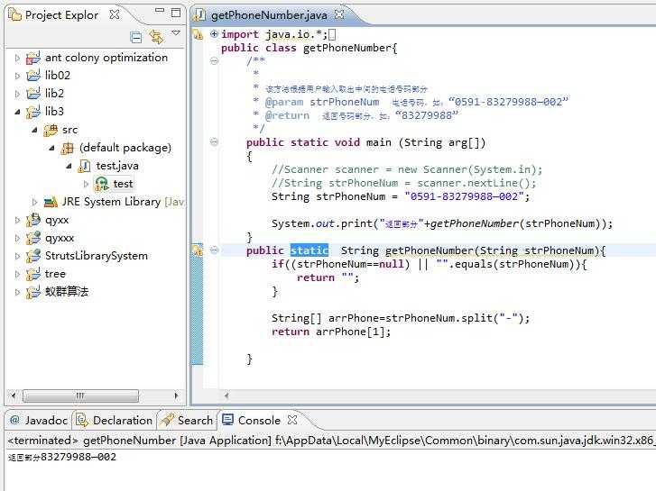Click the lib2 project folder icon
The width and height of the screenshot is (656, 491).
click(33, 94)
